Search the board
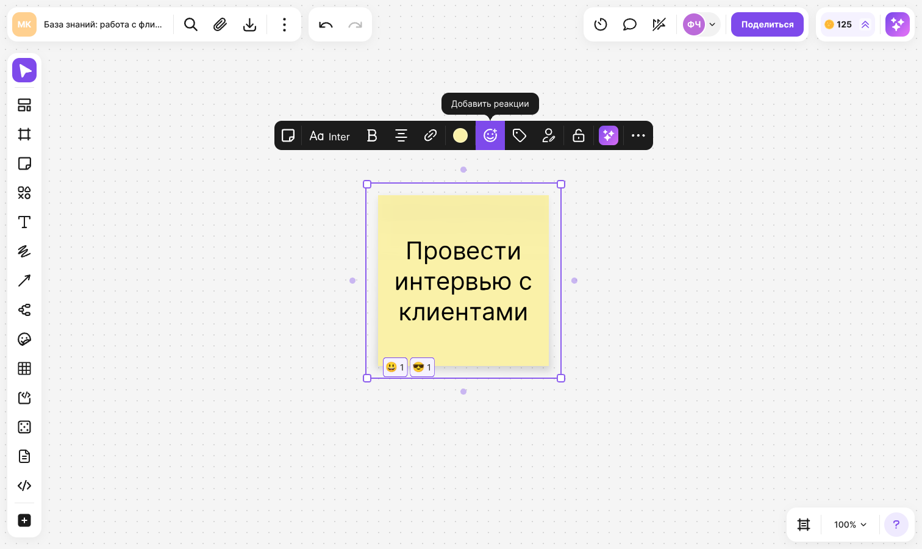922x549 pixels. [x=191, y=24]
